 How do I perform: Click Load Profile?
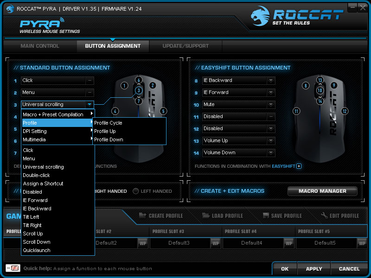tap(223, 215)
